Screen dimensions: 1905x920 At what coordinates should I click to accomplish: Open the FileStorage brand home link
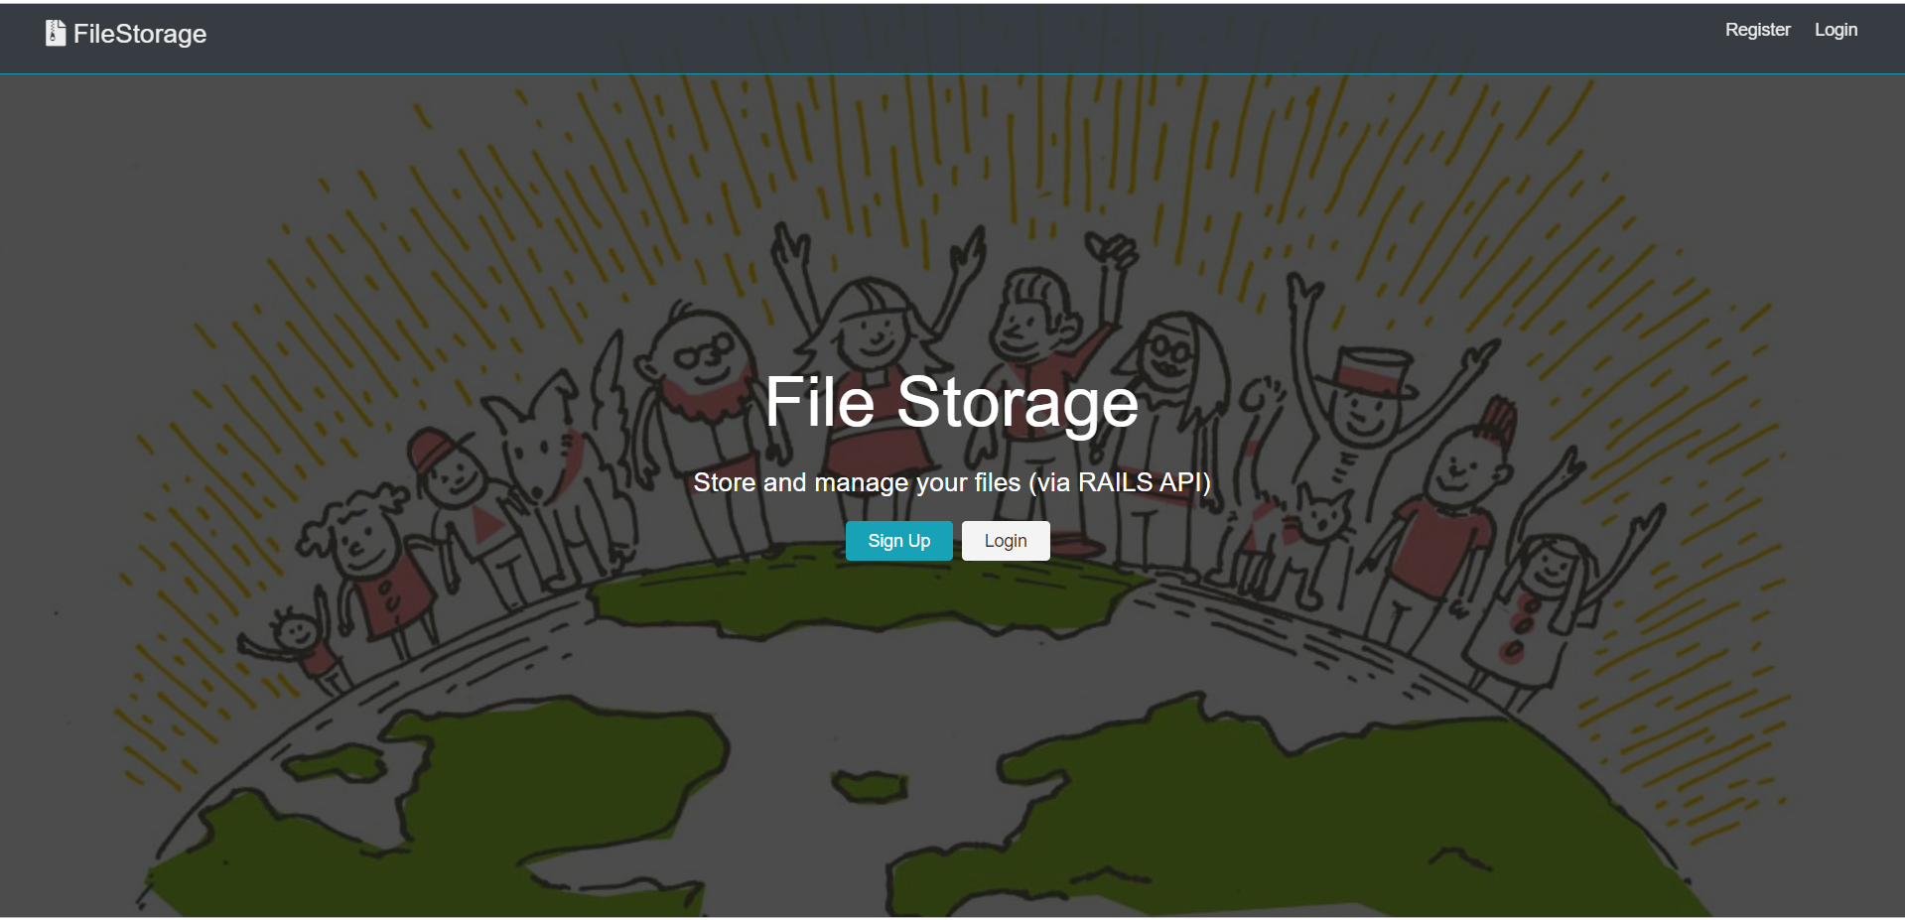click(x=126, y=33)
